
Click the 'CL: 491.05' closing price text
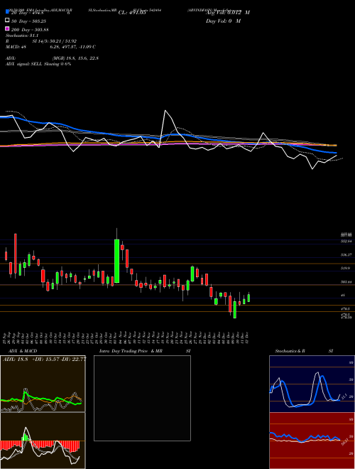click(x=132, y=12)
